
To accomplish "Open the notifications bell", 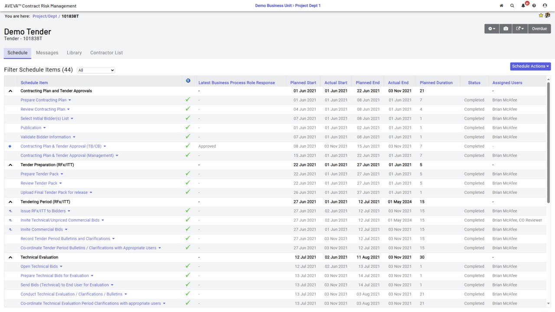I will coord(523,6).
